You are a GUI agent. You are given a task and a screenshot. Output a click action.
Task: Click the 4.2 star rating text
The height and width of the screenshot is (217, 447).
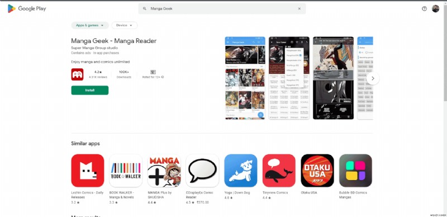[x=98, y=72]
